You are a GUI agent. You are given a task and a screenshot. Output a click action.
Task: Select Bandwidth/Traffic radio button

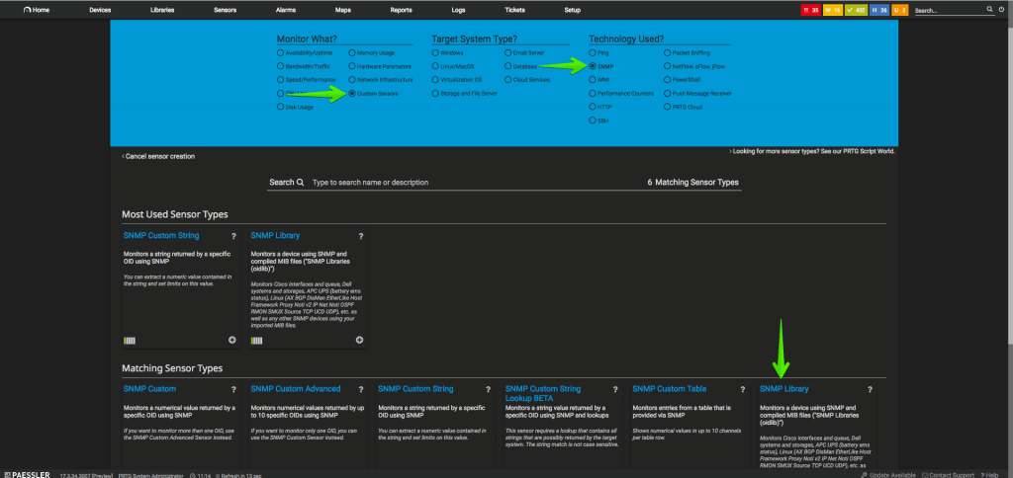280,66
